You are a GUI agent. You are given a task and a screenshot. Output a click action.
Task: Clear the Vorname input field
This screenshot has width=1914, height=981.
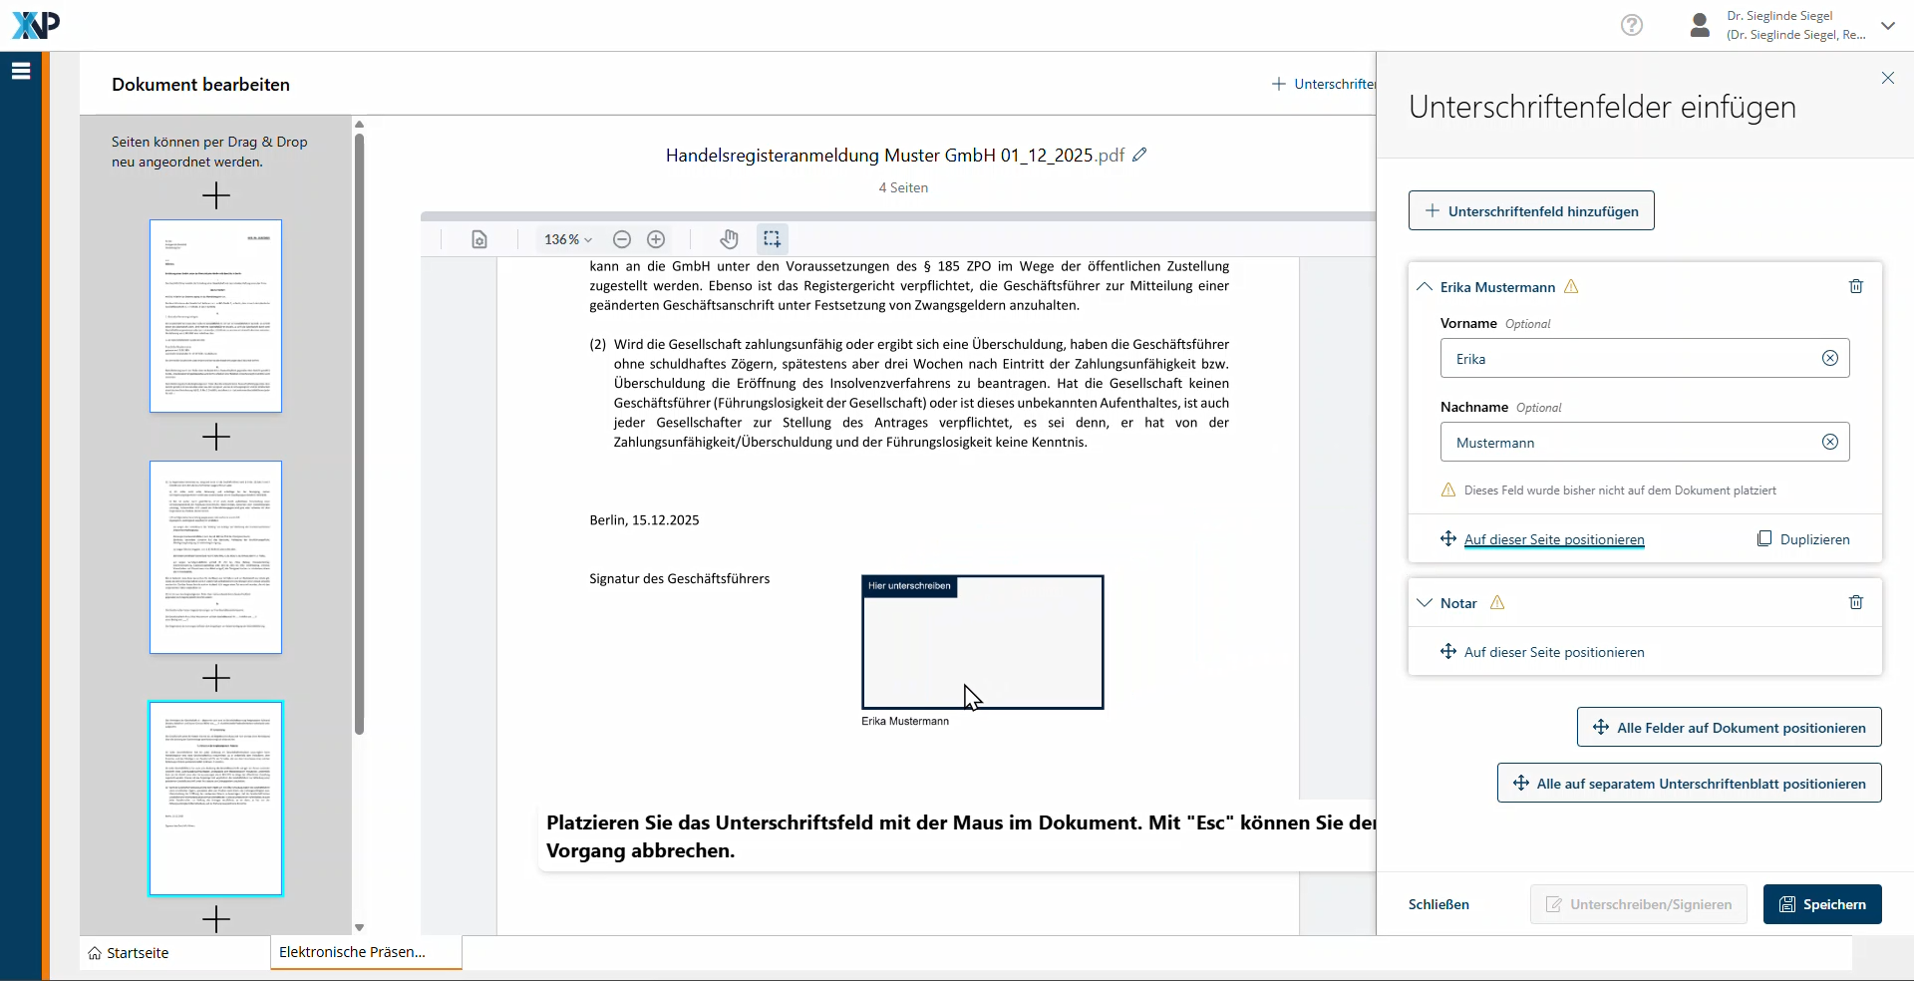click(1829, 359)
